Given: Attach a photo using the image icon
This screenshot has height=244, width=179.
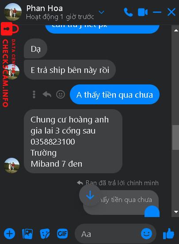Looking at the screenshot, I should click(27, 234).
